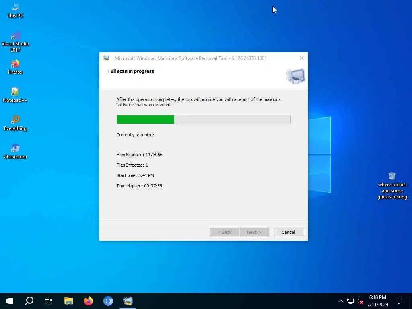Click the disabled Next button
This screenshot has width=412, height=309.
tap(254, 232)
